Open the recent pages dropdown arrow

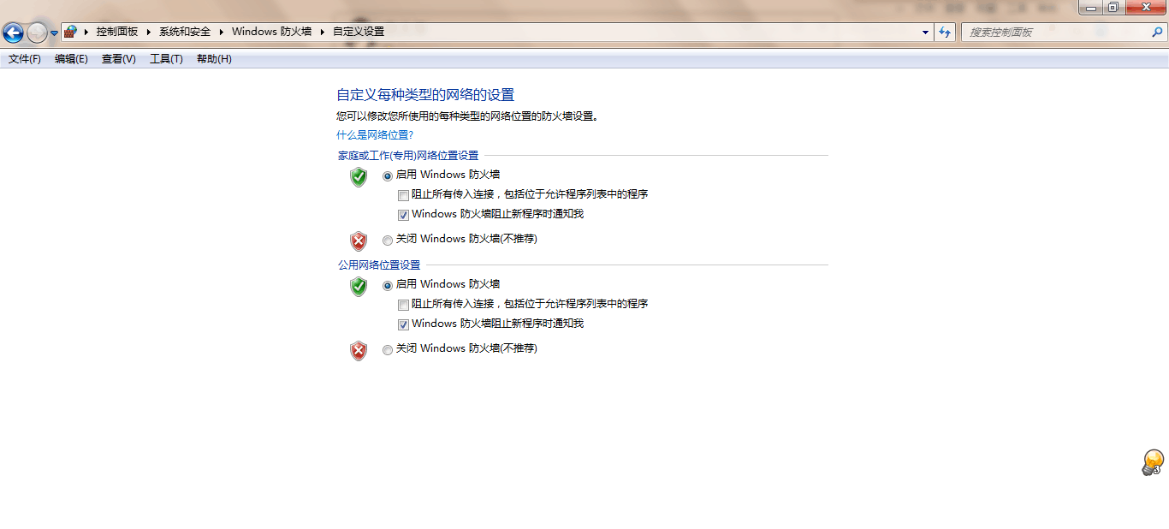[x=54, y=33]
